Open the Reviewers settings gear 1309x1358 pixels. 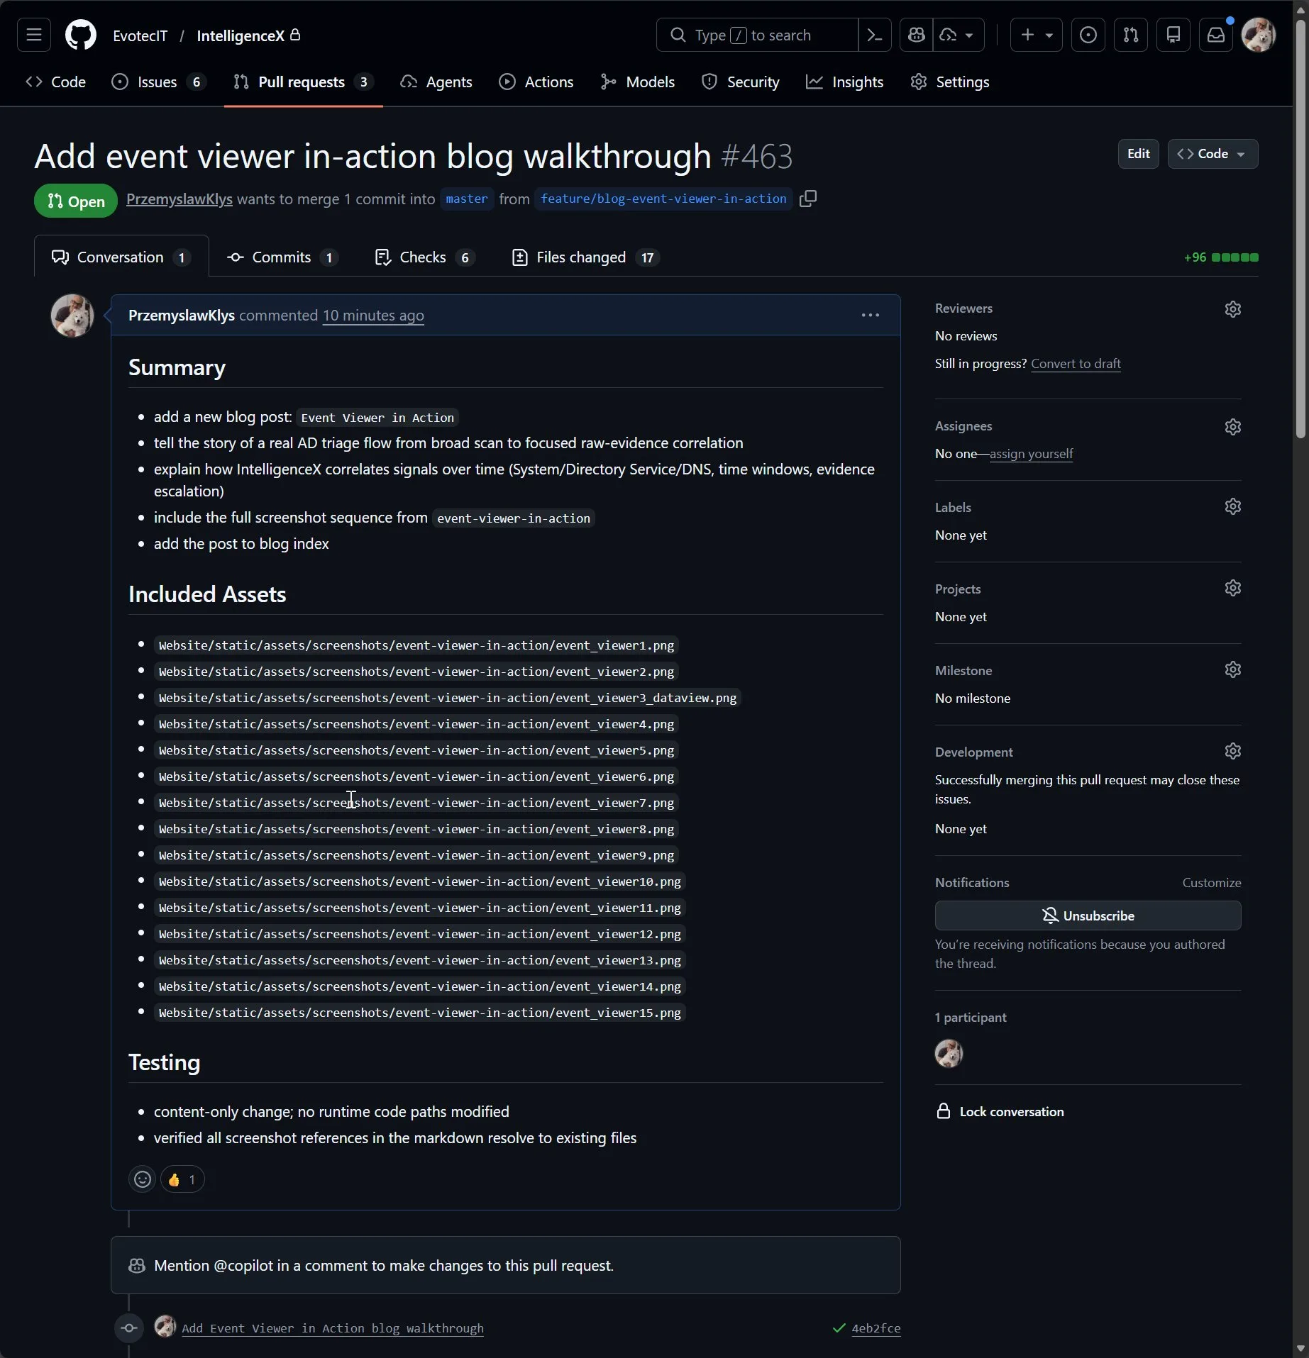point(1232,308)
